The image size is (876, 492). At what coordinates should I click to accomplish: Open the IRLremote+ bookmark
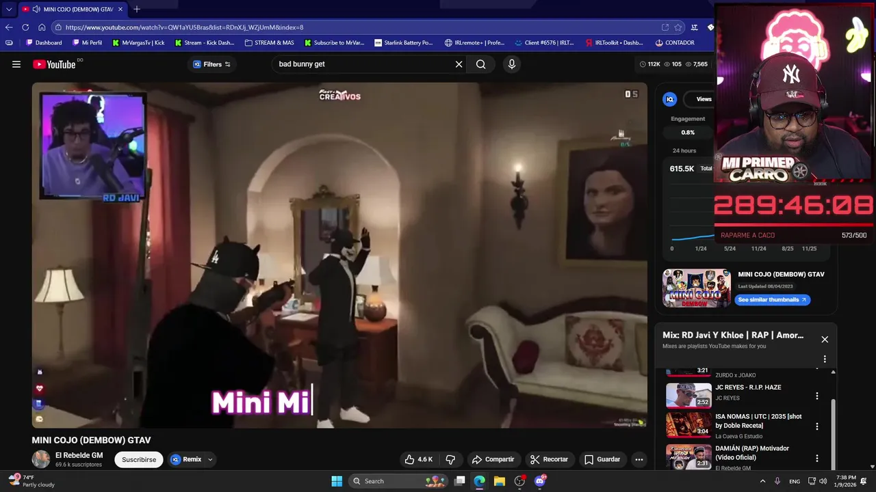[x=474, y=42]
